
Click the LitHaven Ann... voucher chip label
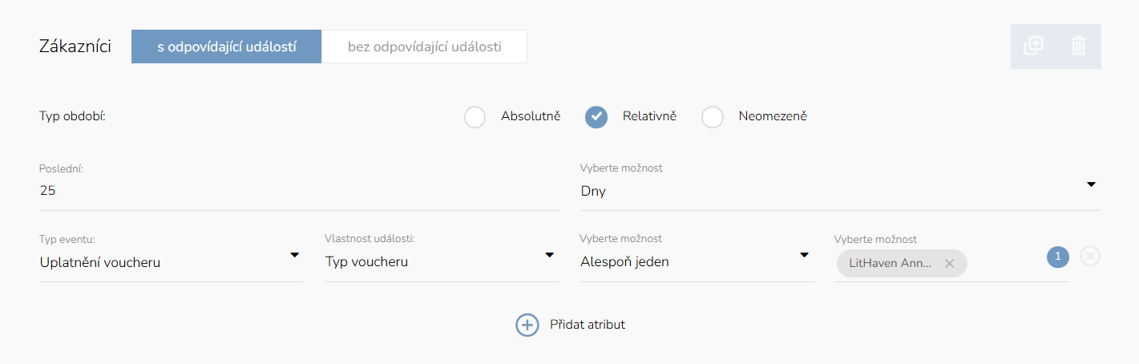[890, 263]
